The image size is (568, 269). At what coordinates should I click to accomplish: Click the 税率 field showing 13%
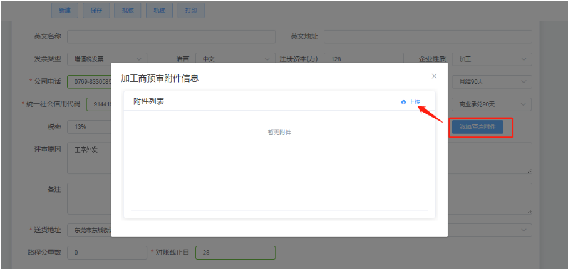[90, 127]
